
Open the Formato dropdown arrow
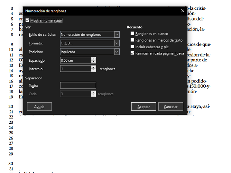(117, 43)
